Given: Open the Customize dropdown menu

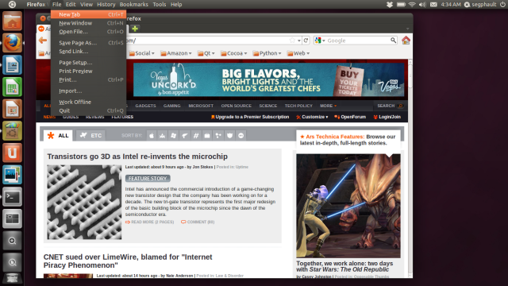Looking at the screenshot, I should [x=312, y=117].
